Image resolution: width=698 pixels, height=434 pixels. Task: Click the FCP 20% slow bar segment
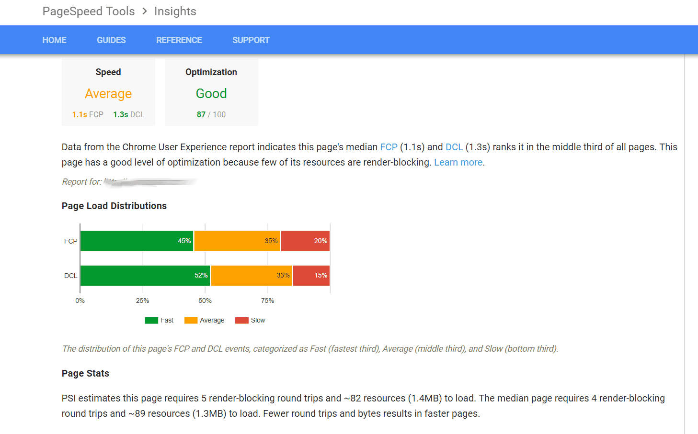pos(305,241)
